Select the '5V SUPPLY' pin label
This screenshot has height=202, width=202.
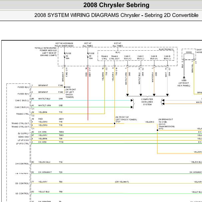(x=23, y=134)
